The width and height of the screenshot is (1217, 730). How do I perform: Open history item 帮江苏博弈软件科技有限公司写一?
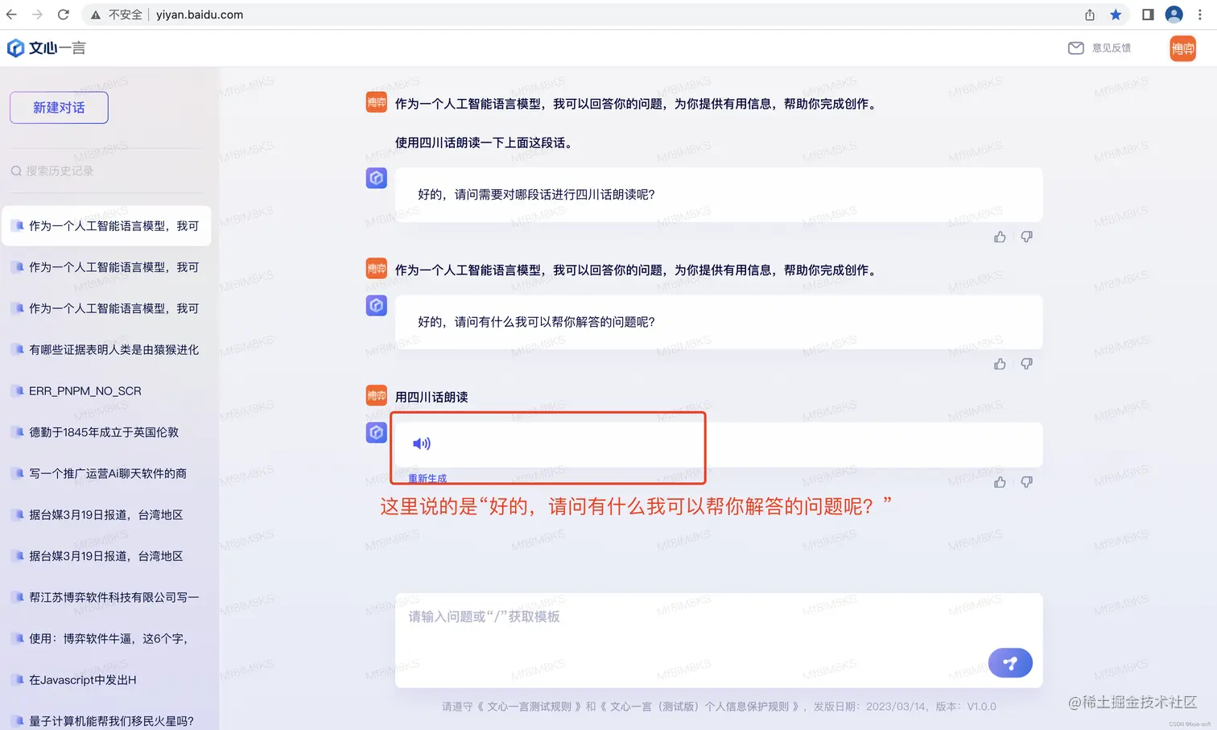click(106, 597)
